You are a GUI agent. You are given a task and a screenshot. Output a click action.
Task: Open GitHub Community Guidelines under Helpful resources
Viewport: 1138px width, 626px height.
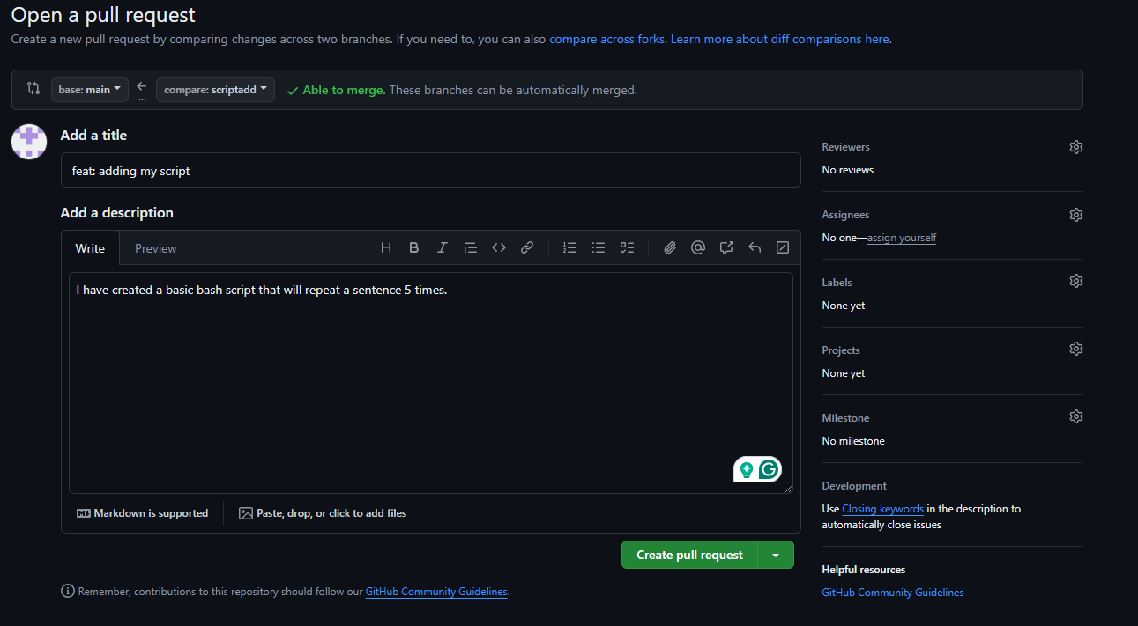(893, 593)
